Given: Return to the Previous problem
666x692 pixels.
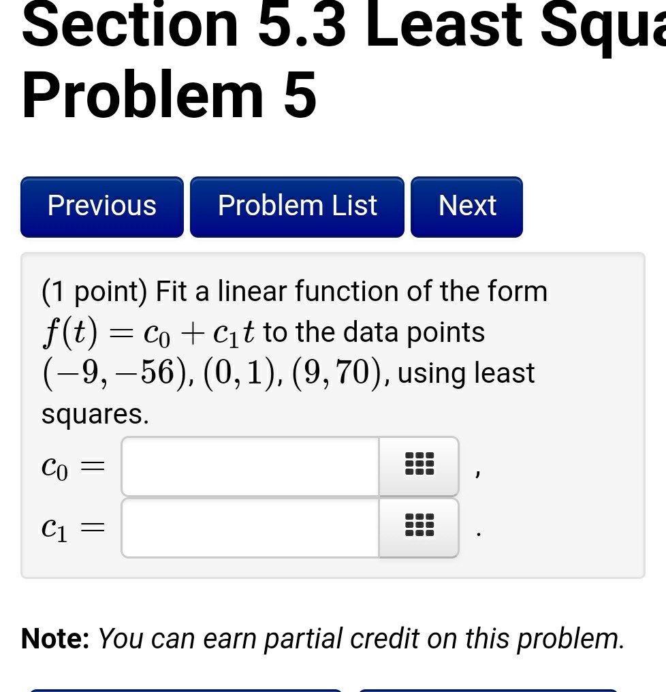Looking at the screenshot, I should coord(102,206).
